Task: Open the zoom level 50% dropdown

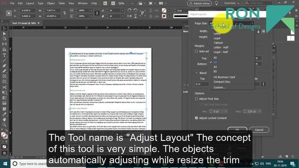Action: click(132, 3)
